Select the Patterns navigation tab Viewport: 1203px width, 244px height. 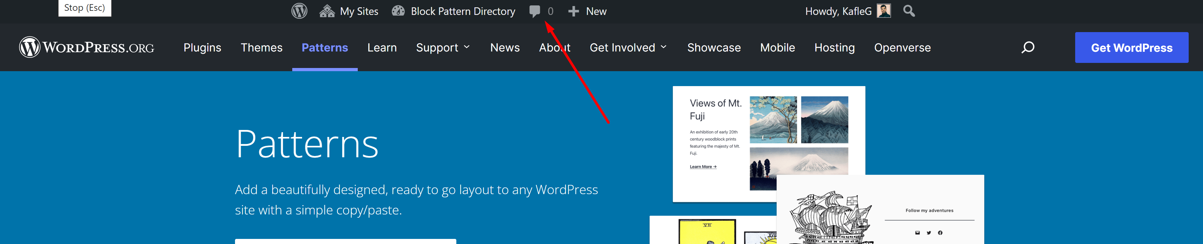(x=325, y=48)
